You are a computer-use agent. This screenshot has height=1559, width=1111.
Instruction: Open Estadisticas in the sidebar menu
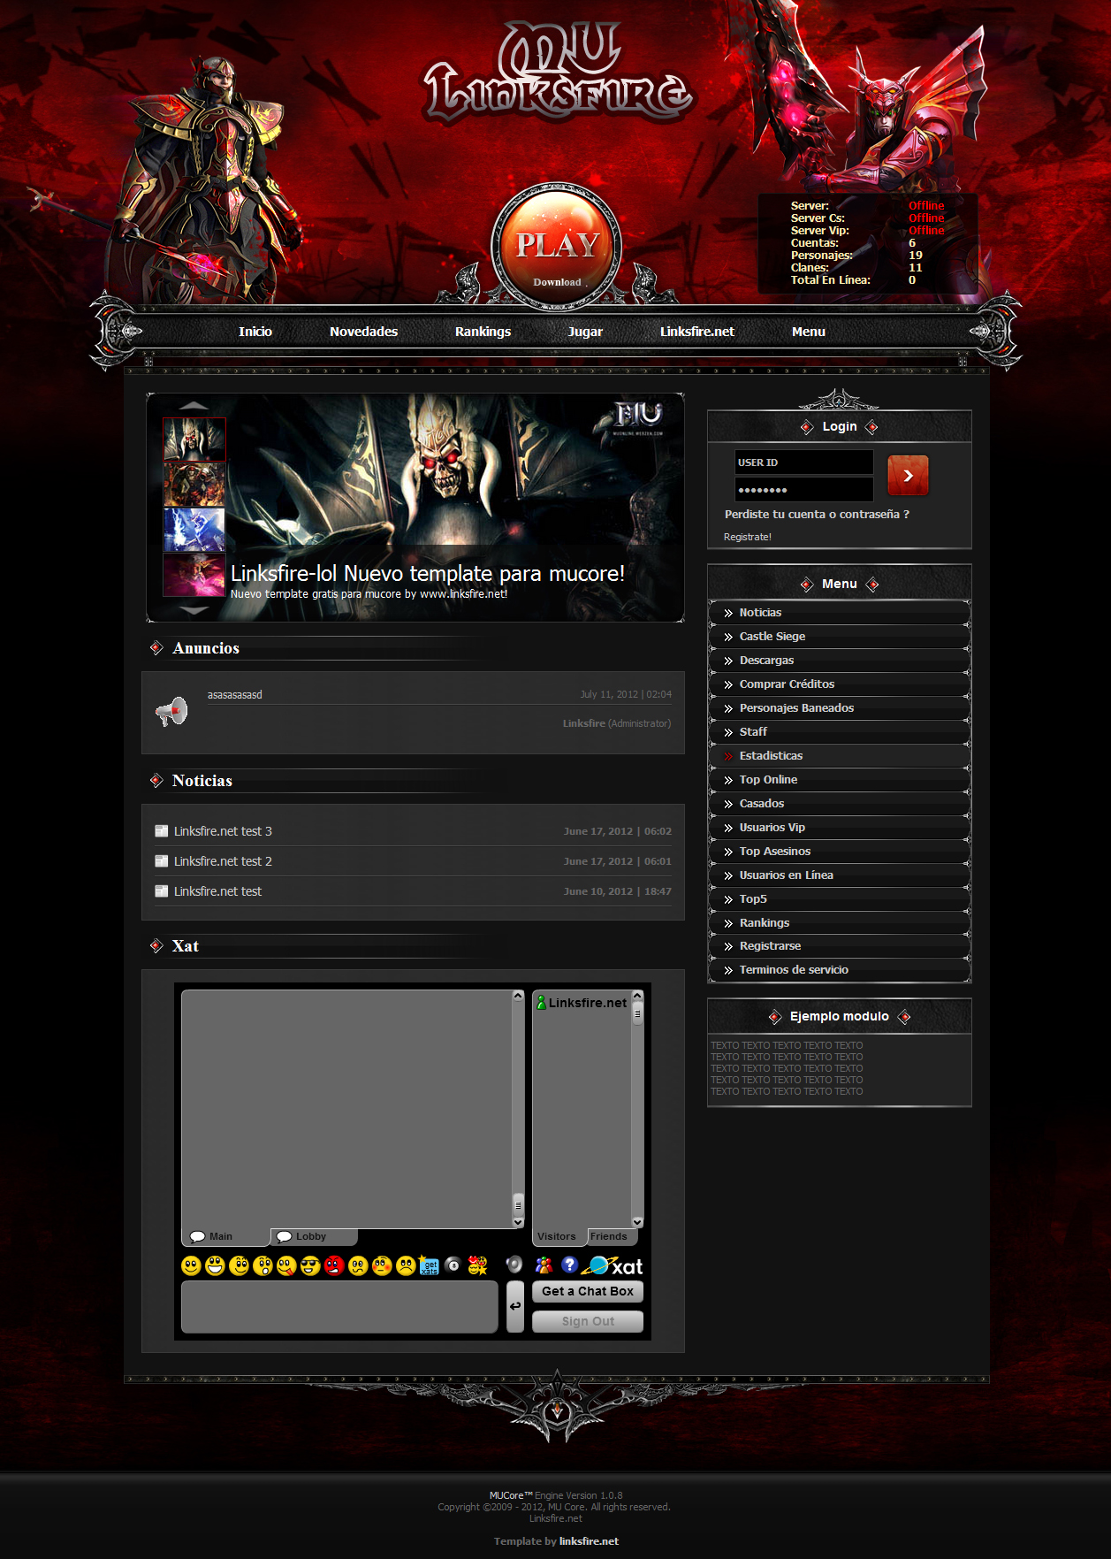point(840,756)
